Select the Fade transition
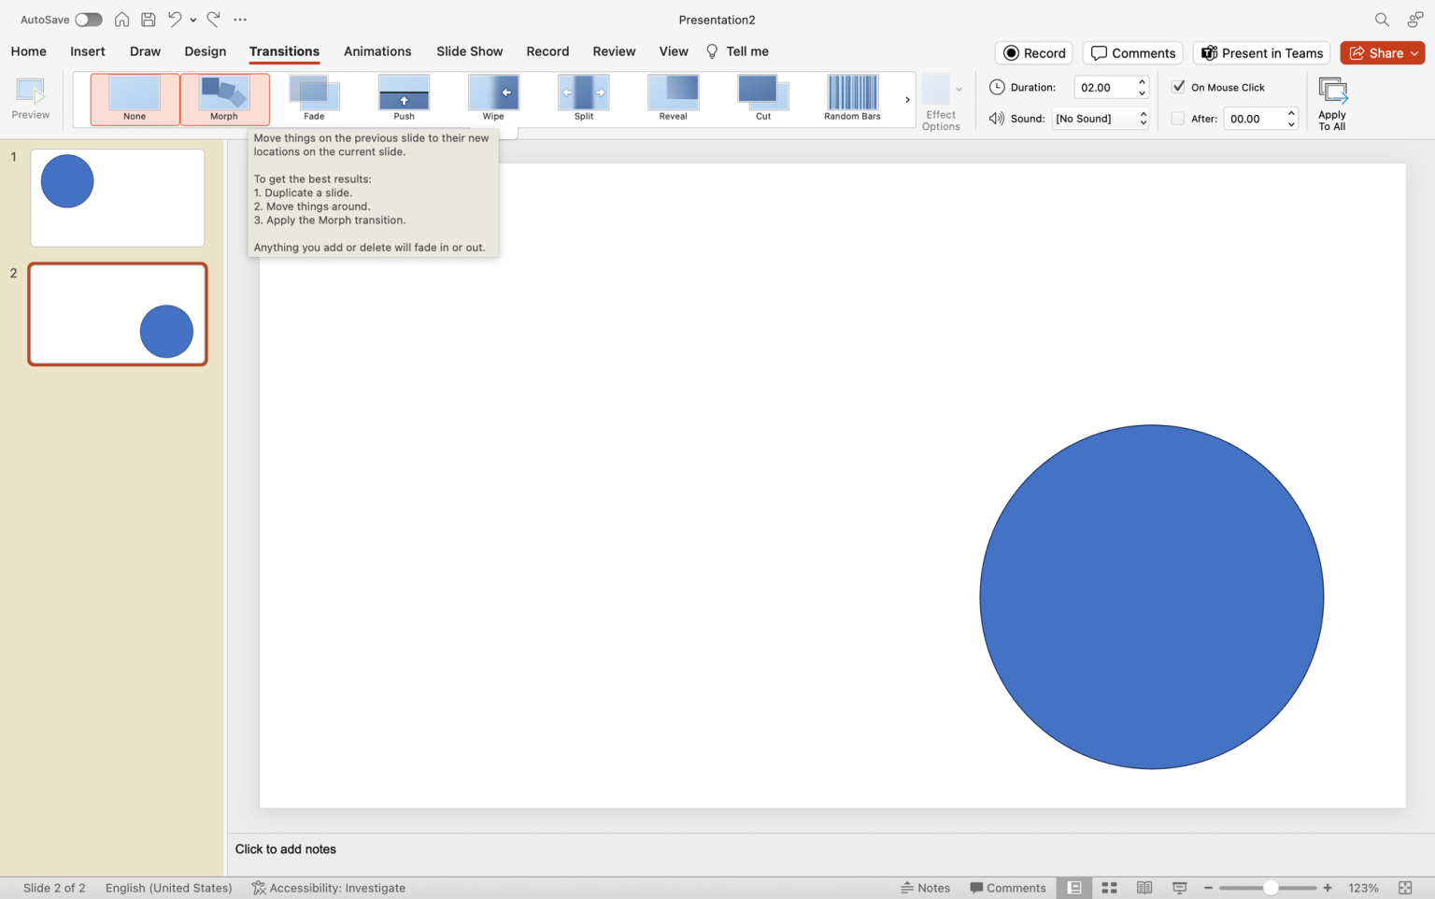 click(x=314, y=98)
